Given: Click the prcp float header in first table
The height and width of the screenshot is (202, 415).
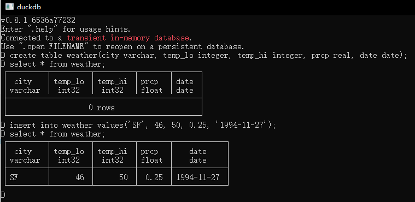Looking at the screenshot, I should (x=151, y=86).
